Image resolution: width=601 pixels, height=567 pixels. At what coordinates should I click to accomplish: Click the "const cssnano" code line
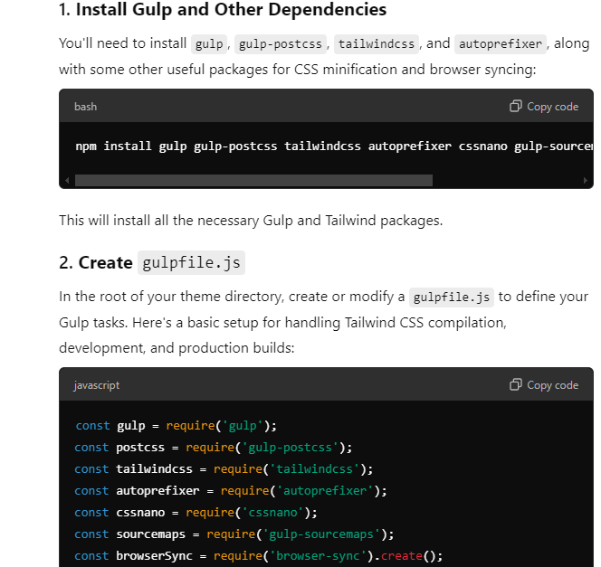pos(196,513)
